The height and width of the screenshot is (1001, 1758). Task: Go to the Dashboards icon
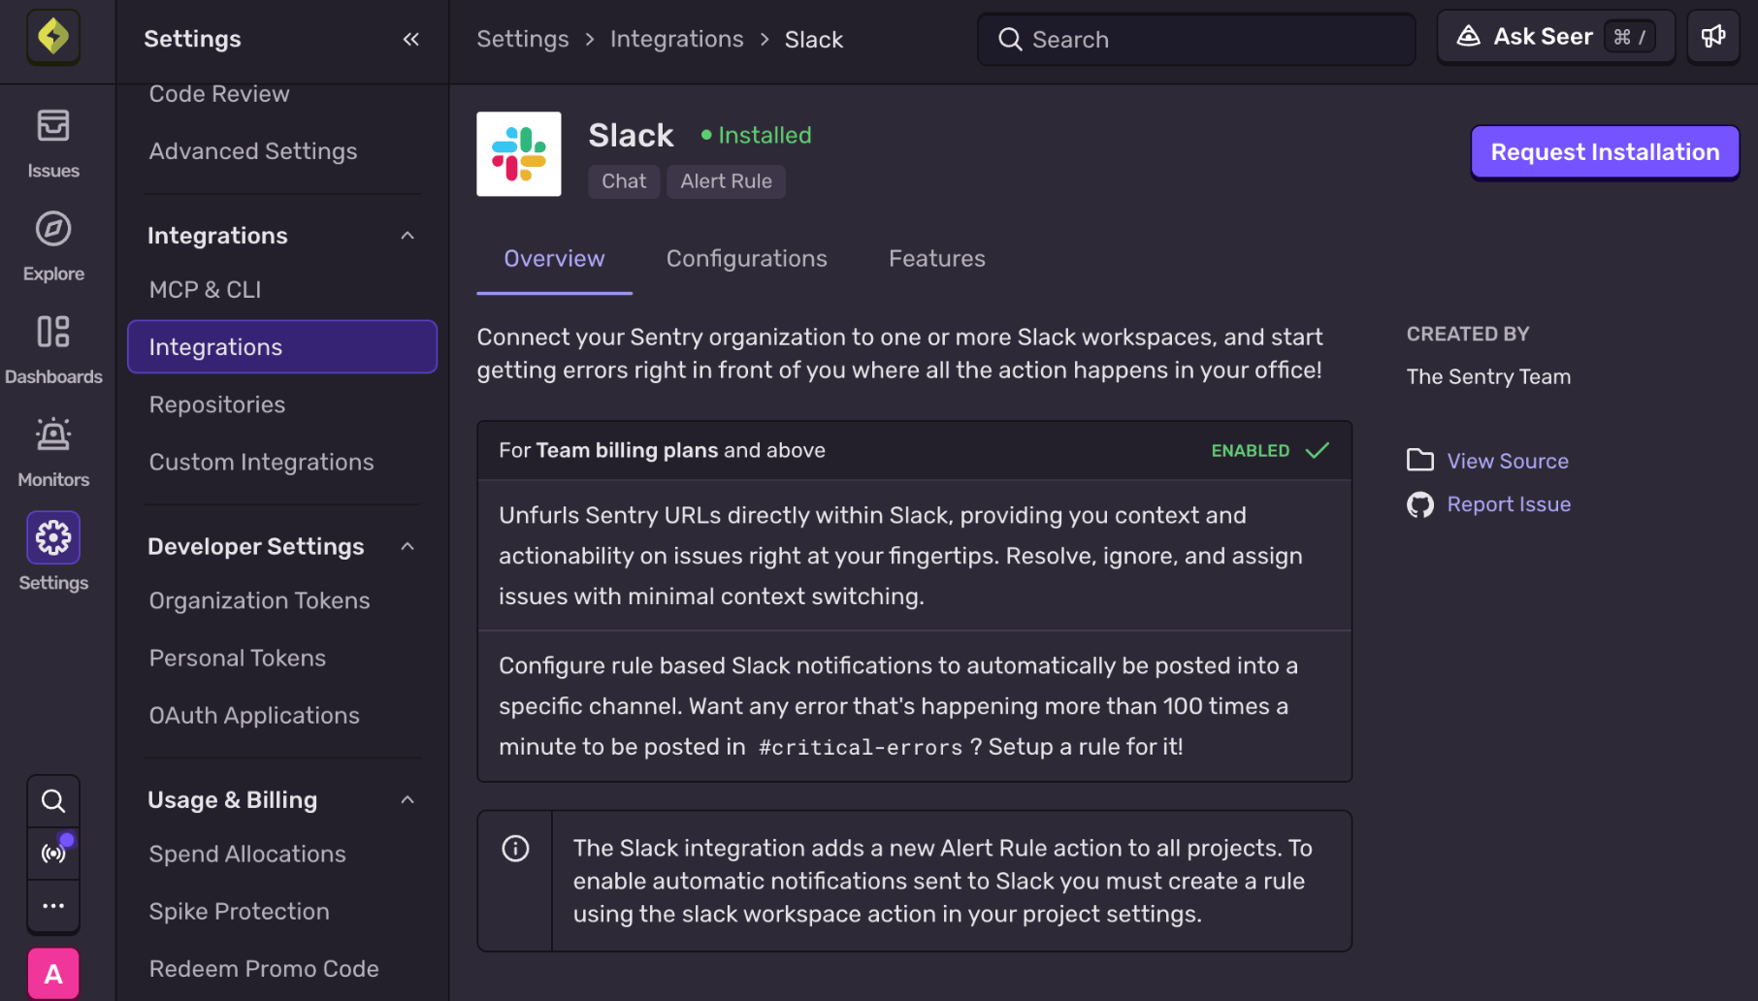53,332
